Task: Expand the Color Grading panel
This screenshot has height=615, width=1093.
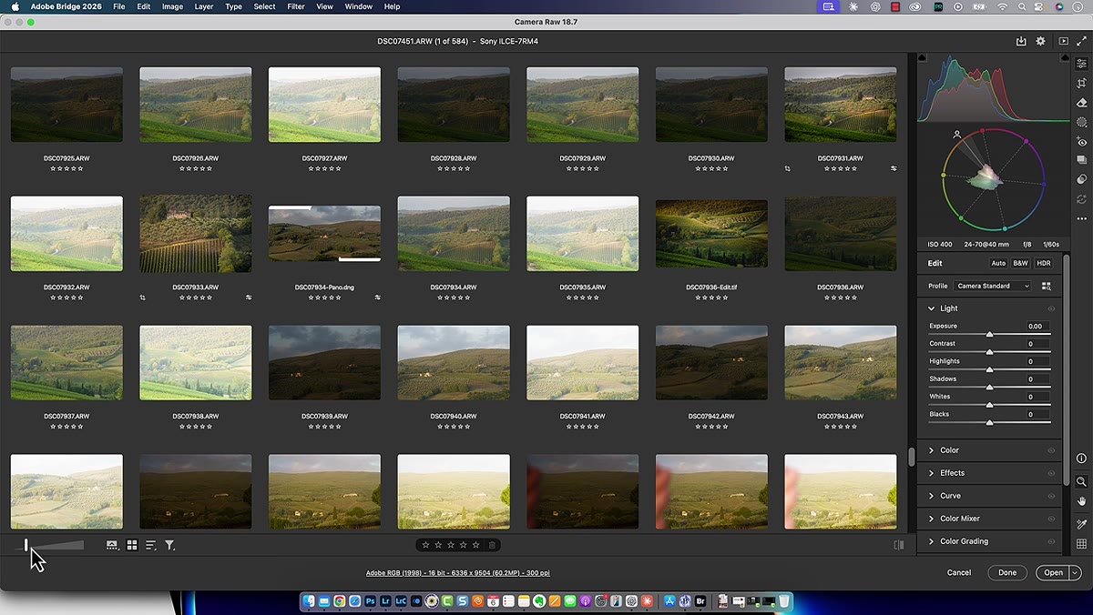Action: 931,541
